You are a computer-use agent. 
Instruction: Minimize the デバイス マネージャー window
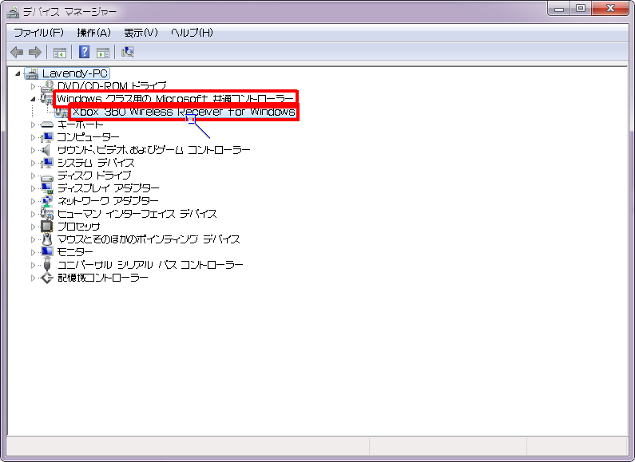(559, 8)
